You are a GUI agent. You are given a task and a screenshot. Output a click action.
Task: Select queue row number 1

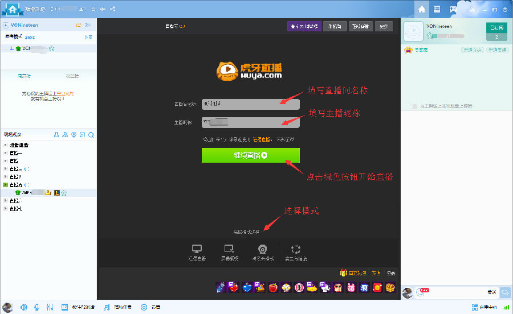point(48,48)
